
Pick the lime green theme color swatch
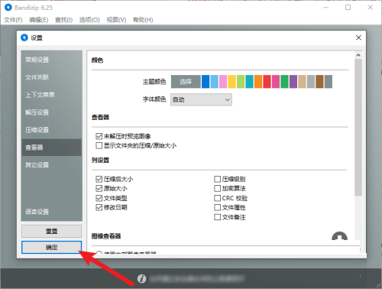coord(241,82)
